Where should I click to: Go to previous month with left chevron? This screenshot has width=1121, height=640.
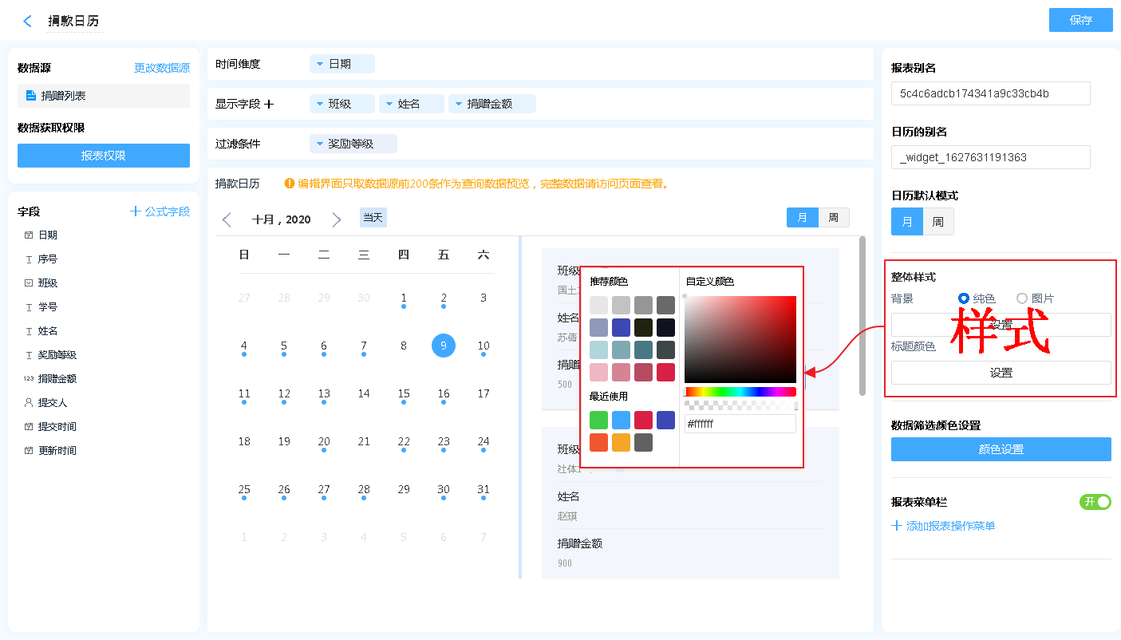pos(227,219)
